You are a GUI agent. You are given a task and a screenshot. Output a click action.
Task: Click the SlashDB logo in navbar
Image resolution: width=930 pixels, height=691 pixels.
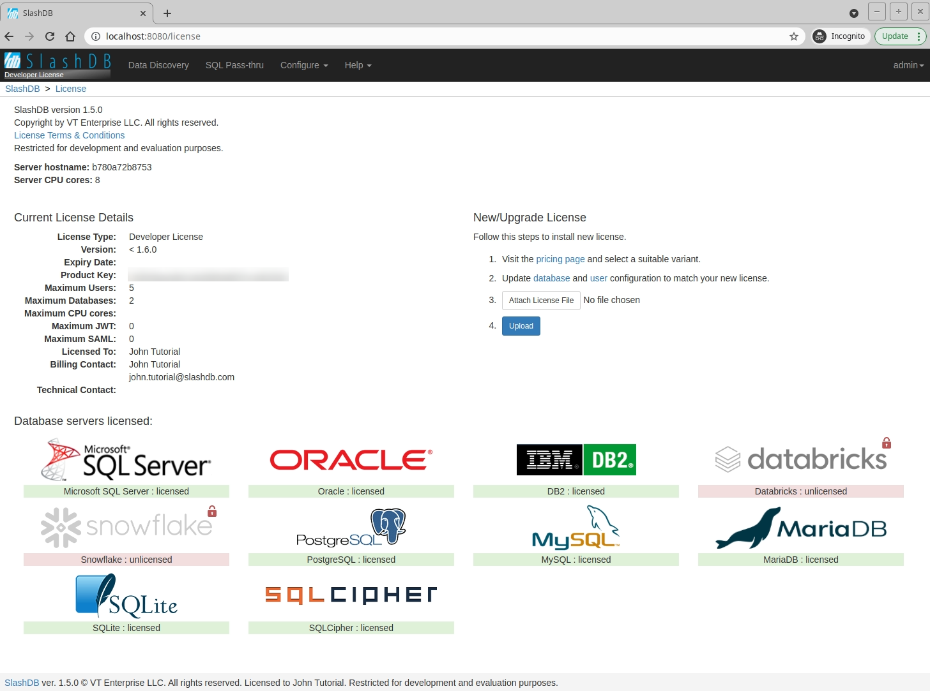(x=57, y=61)
